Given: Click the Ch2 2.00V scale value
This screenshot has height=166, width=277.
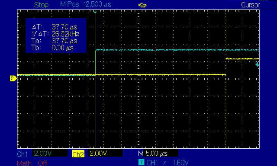Looking at the screenshot, I should [x=98, y=153].
